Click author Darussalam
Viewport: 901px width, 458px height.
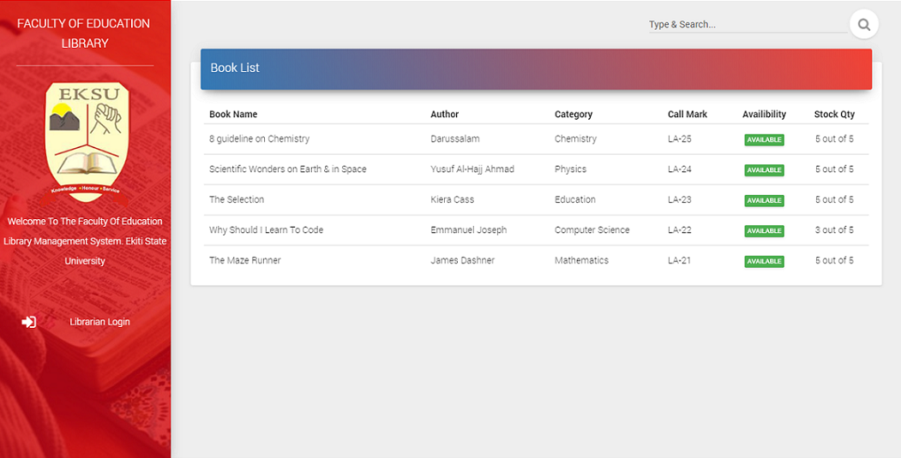455,139
